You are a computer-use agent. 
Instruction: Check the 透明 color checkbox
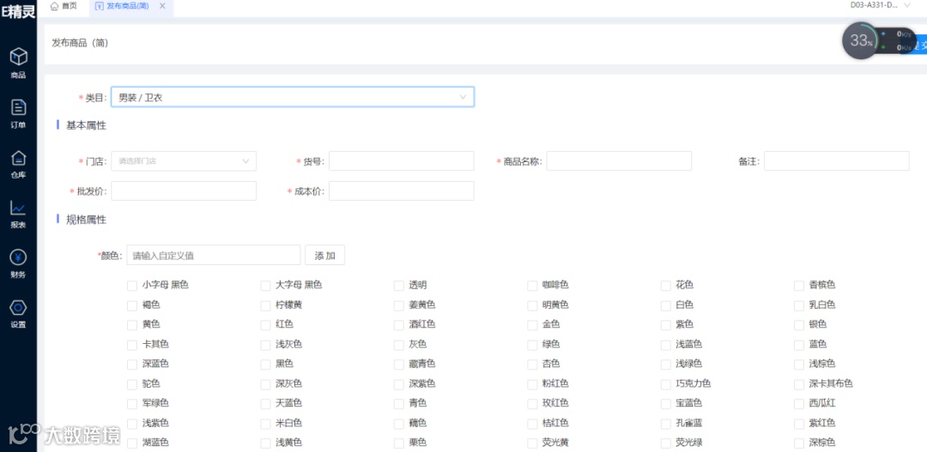(x=399, y=286)
